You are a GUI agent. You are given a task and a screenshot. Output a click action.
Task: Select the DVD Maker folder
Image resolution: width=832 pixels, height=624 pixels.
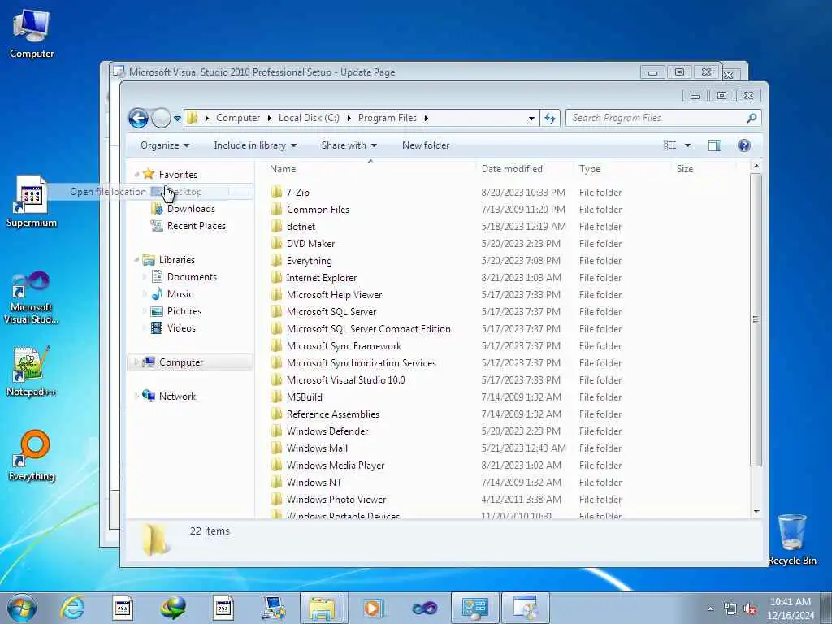coord(310,244)
